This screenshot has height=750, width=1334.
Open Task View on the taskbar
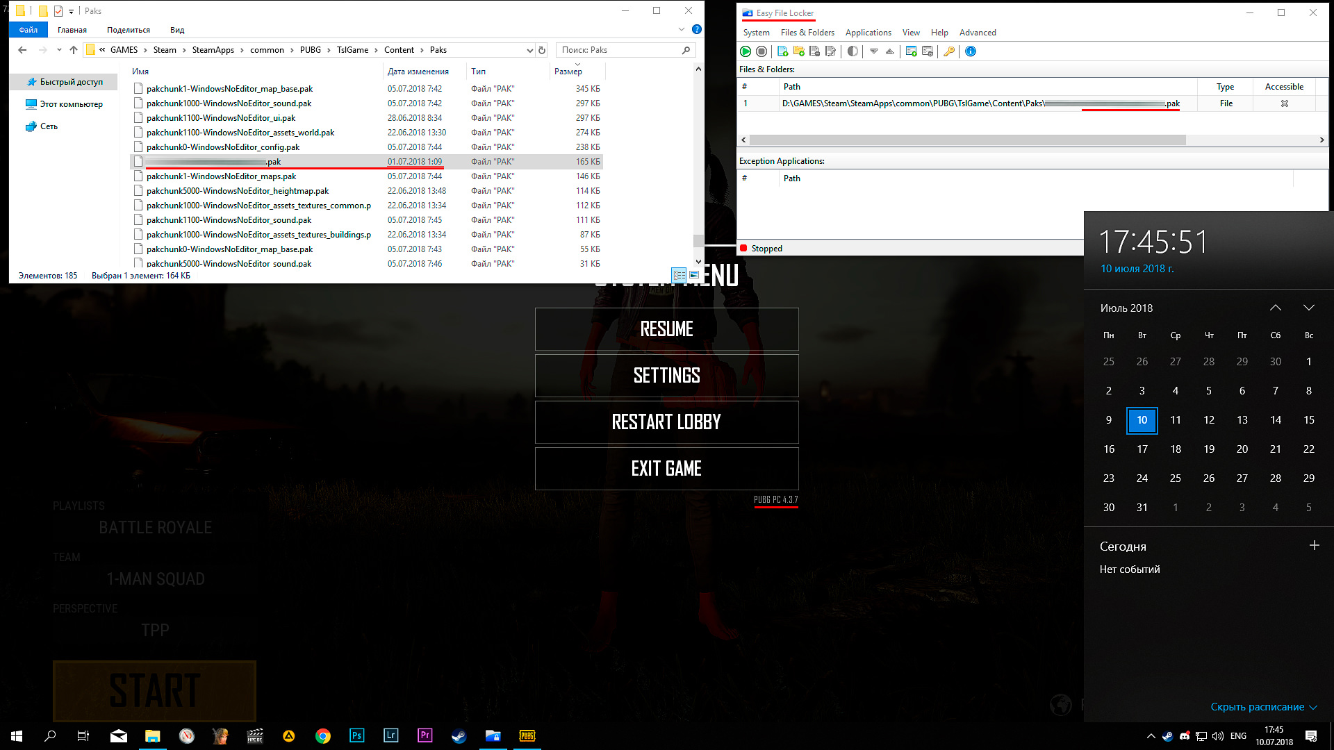click(x=83, y=735)
